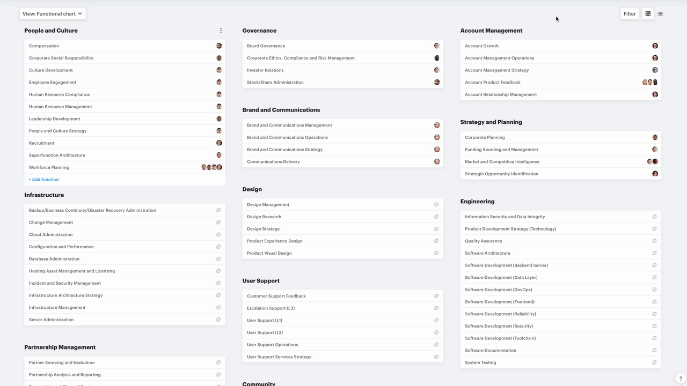Open Escalation Support (L3) row

click(x=271, y=308)
